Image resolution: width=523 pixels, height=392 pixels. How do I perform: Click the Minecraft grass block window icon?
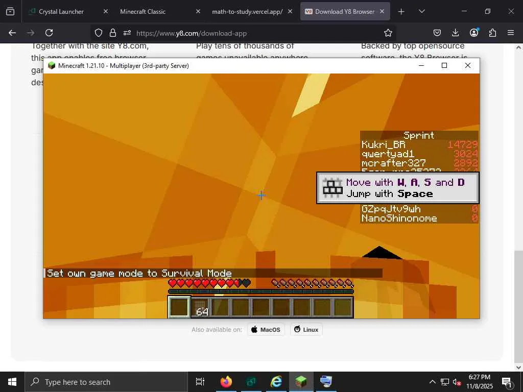(52, 66)
